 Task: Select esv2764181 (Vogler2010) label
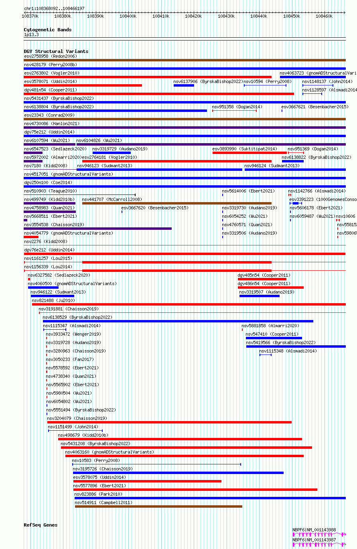110,157
